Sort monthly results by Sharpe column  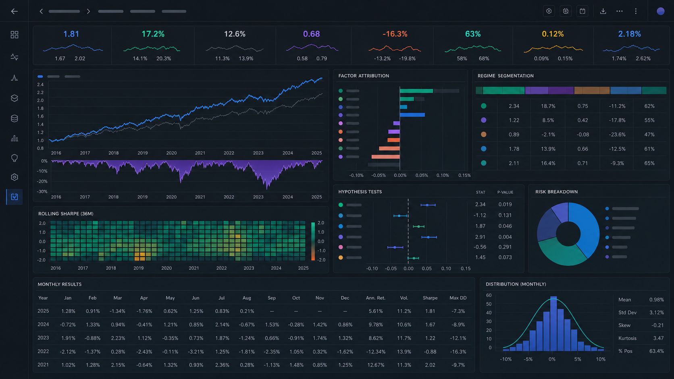[x=430, y=298]
